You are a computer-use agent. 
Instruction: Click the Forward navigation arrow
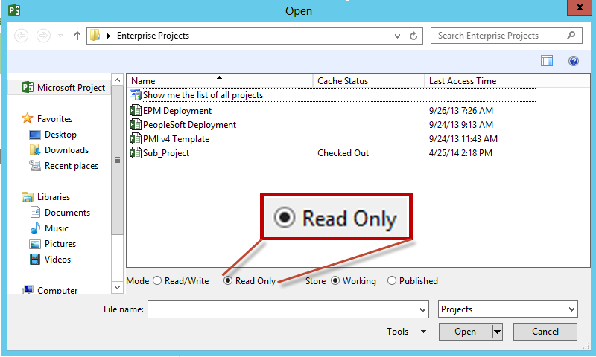point(43,36)
